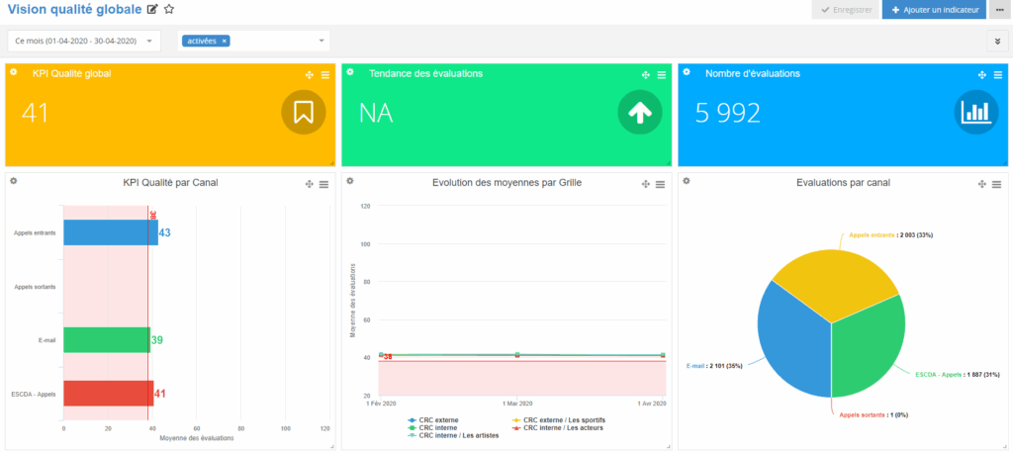
Task: Open hamburger menu on KPI Qualité par Canal
Action: 324,185
